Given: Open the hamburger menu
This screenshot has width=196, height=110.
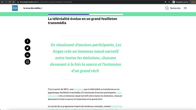Looking at the screenshot, I should (x=185, y=8).
